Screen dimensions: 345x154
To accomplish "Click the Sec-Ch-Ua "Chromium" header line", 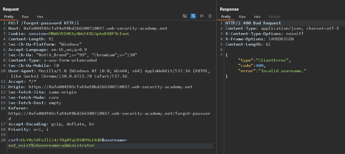I will coord(73,55).
